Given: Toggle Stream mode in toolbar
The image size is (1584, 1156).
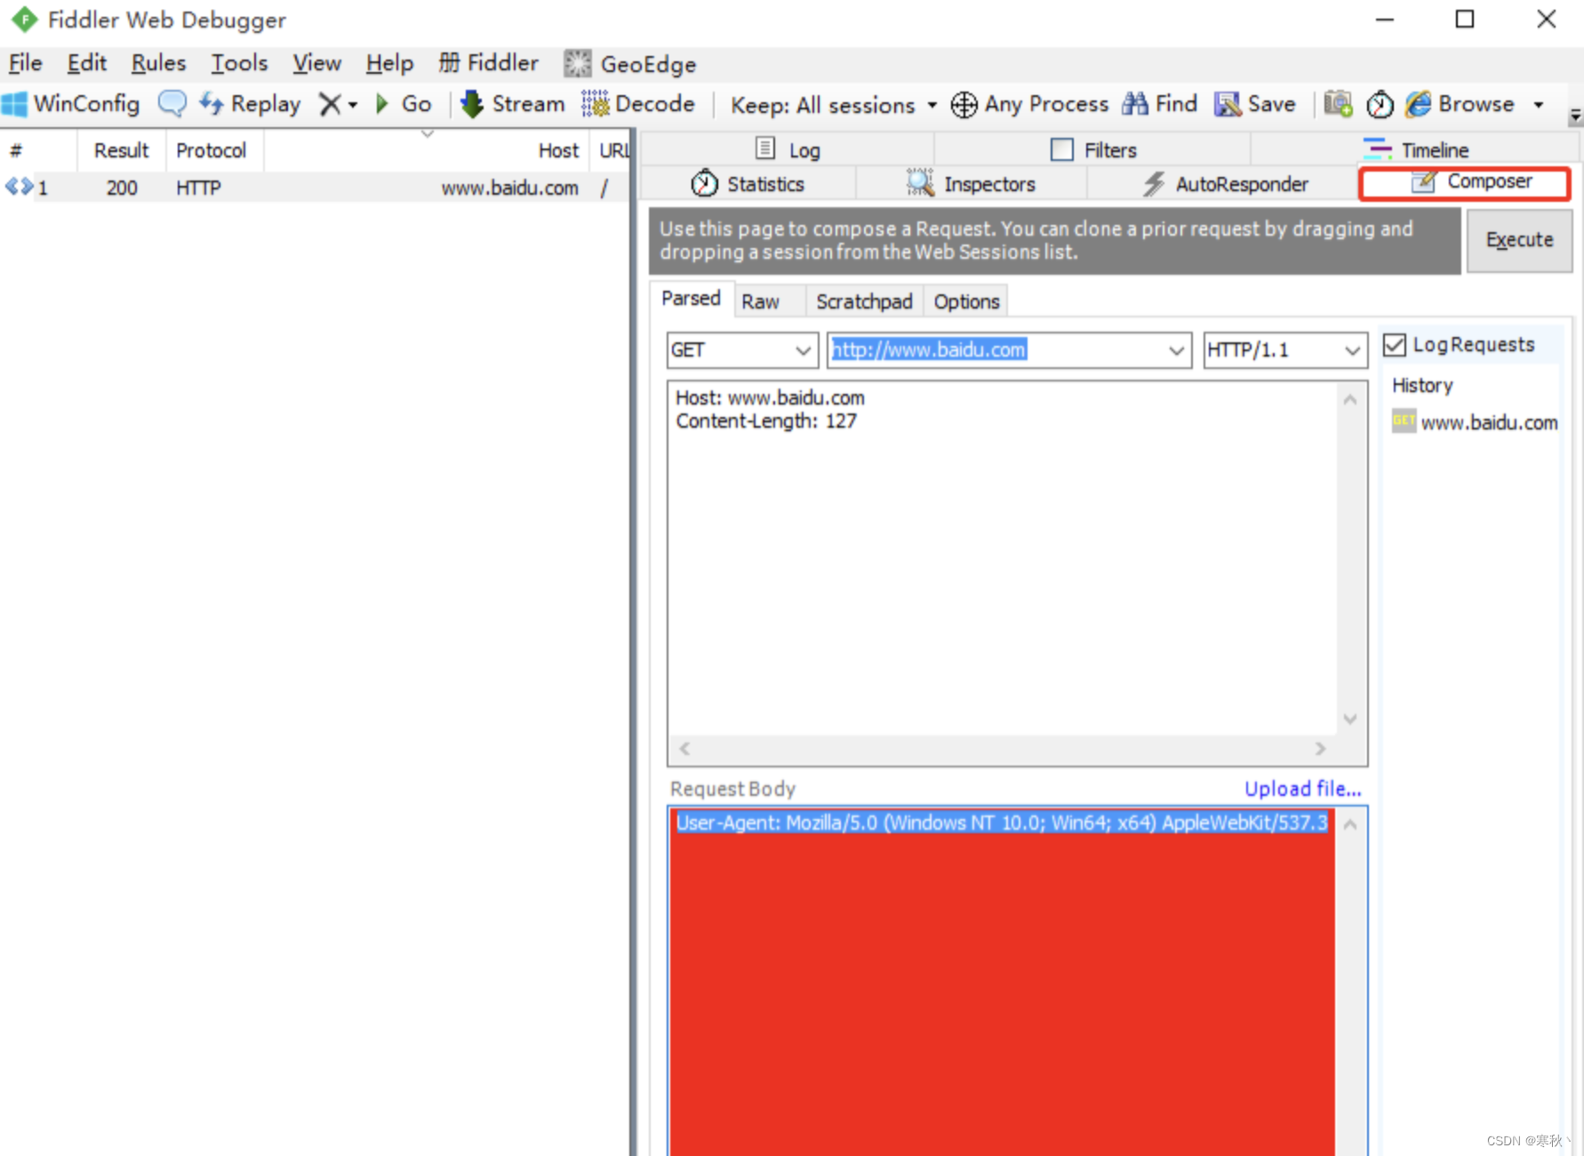Looking at the screenshot, I should tap(512, 104).
